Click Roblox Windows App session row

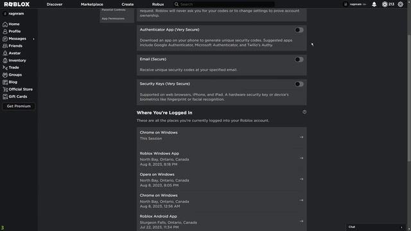coord(222,158)
